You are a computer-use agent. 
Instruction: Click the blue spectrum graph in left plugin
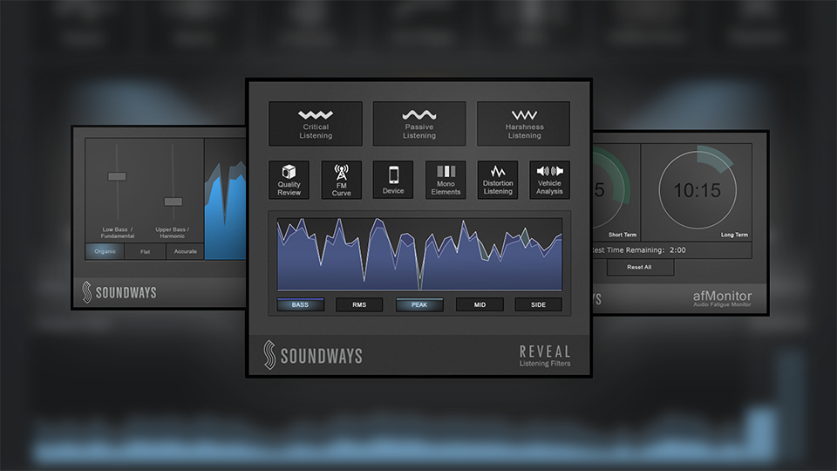[225, 210]
